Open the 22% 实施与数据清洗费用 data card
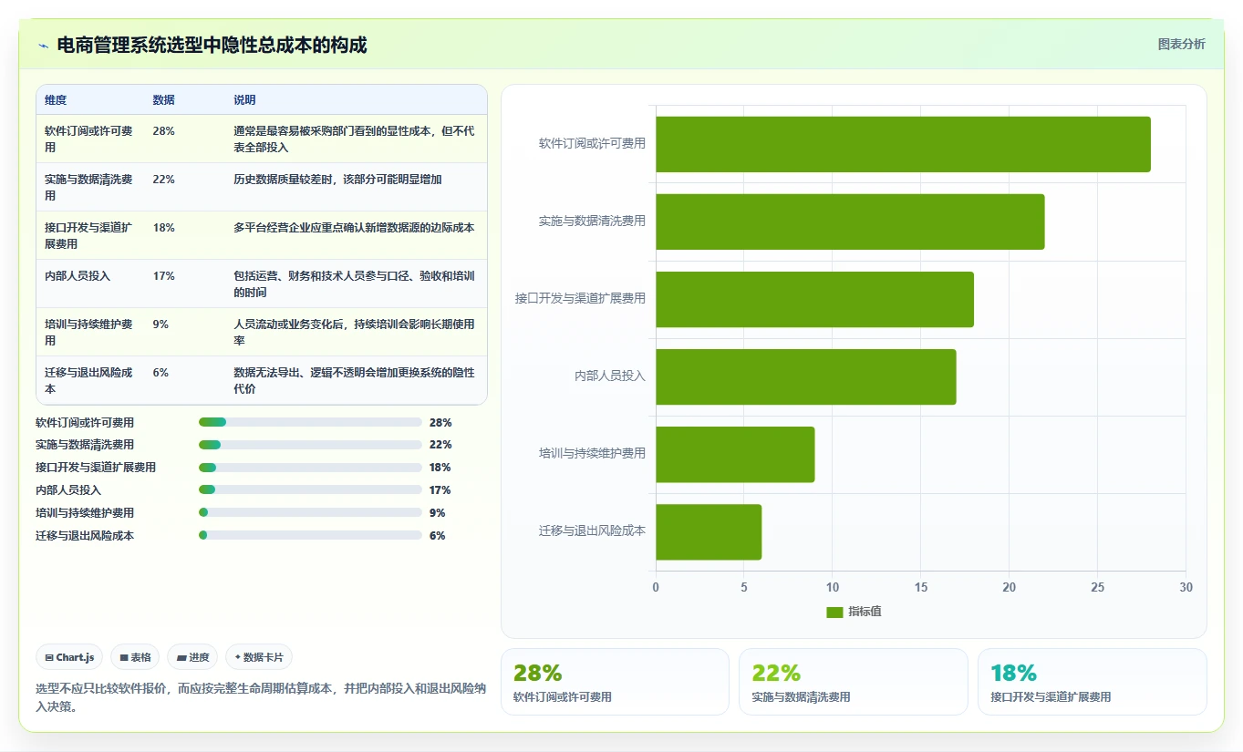Image resolution: width=1243 pixels, height=752 pixels. (853, 682)
